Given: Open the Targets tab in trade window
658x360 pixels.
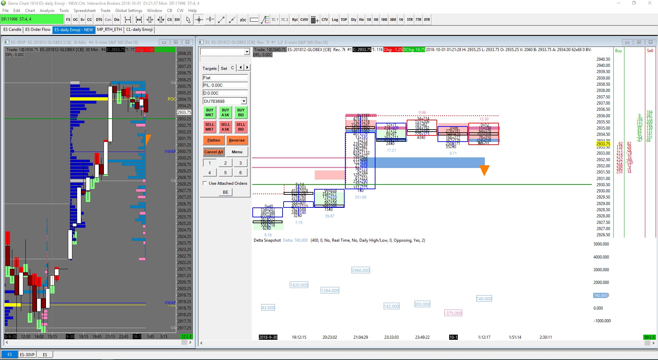Looking at the screenshot, I should (x=210, y=68).
